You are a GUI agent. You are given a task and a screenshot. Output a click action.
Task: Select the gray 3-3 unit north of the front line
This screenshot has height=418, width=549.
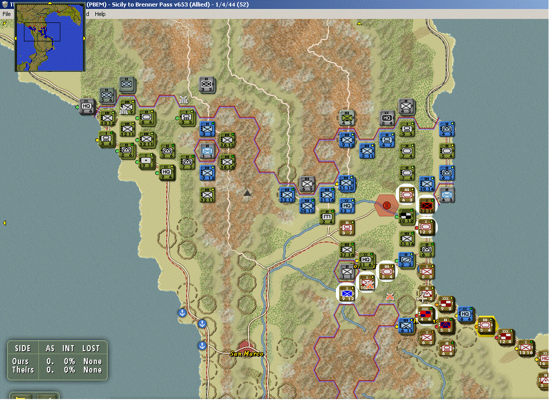(x=207, y=85)
